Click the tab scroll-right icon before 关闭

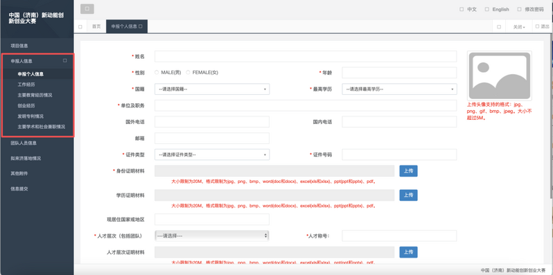pyautogui.click(x=499, y=27)
